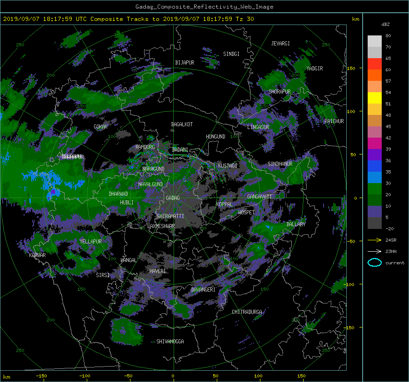Click the magenta storm cell west of Dharwad
Viewport: 409px width, 382px height.
click(53, 192)
